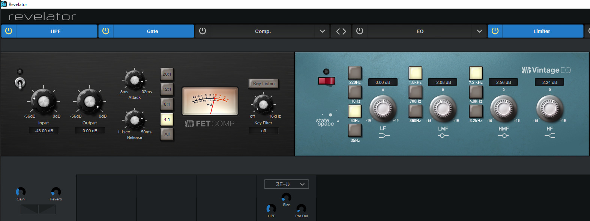Click the Vintage EQ logo
590x221 pixels.
(546, 70)
